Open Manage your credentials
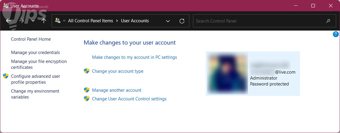 [35, 53]
